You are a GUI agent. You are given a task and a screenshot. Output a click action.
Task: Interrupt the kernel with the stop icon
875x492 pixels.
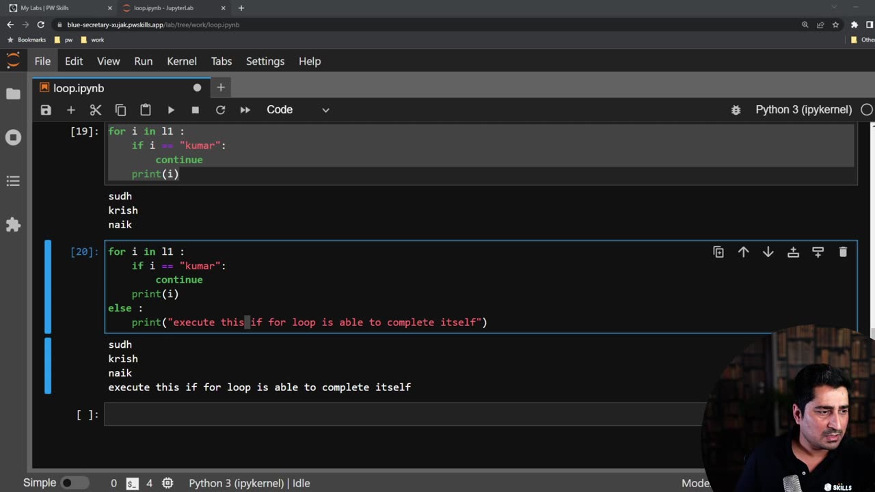pyautogui.click(x=196, y=110)
